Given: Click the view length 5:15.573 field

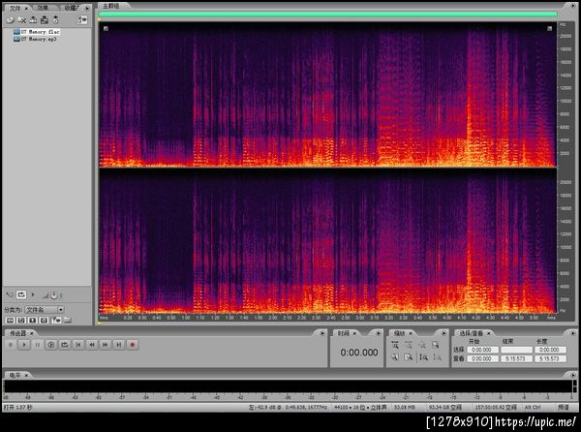Looking at the screenshot, I should pos(550,358).
